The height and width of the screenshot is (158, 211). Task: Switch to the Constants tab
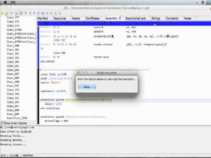[172, 18]
